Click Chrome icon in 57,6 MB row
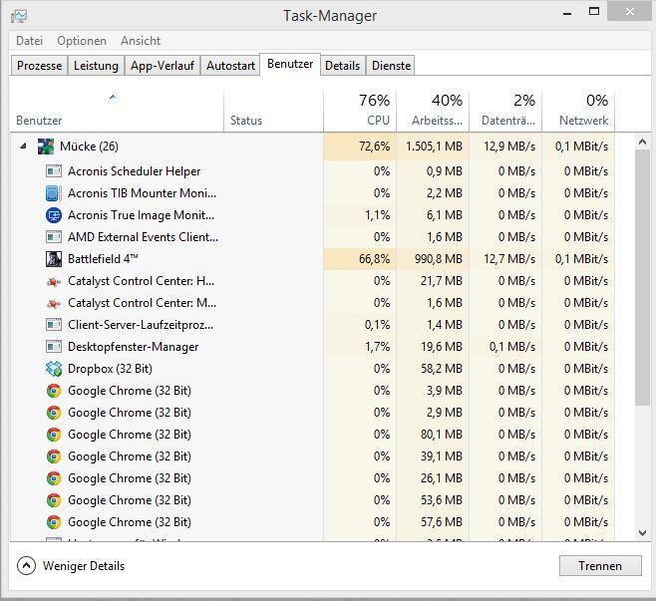The height and width of the screenshot is (601, 656). coord(54,522)
